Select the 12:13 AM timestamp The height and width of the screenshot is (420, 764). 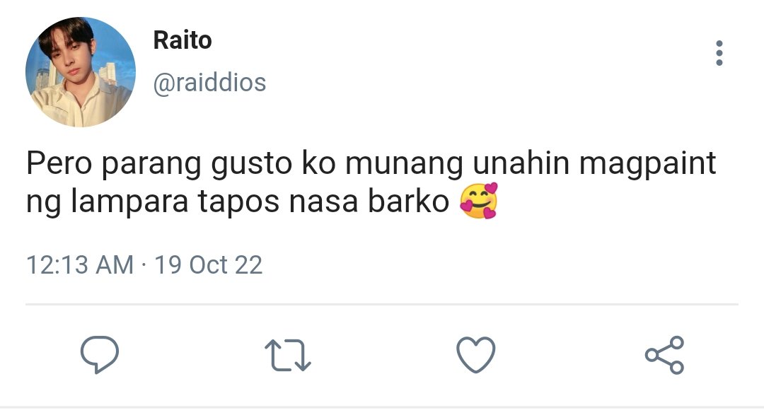[x=80, y=265]
